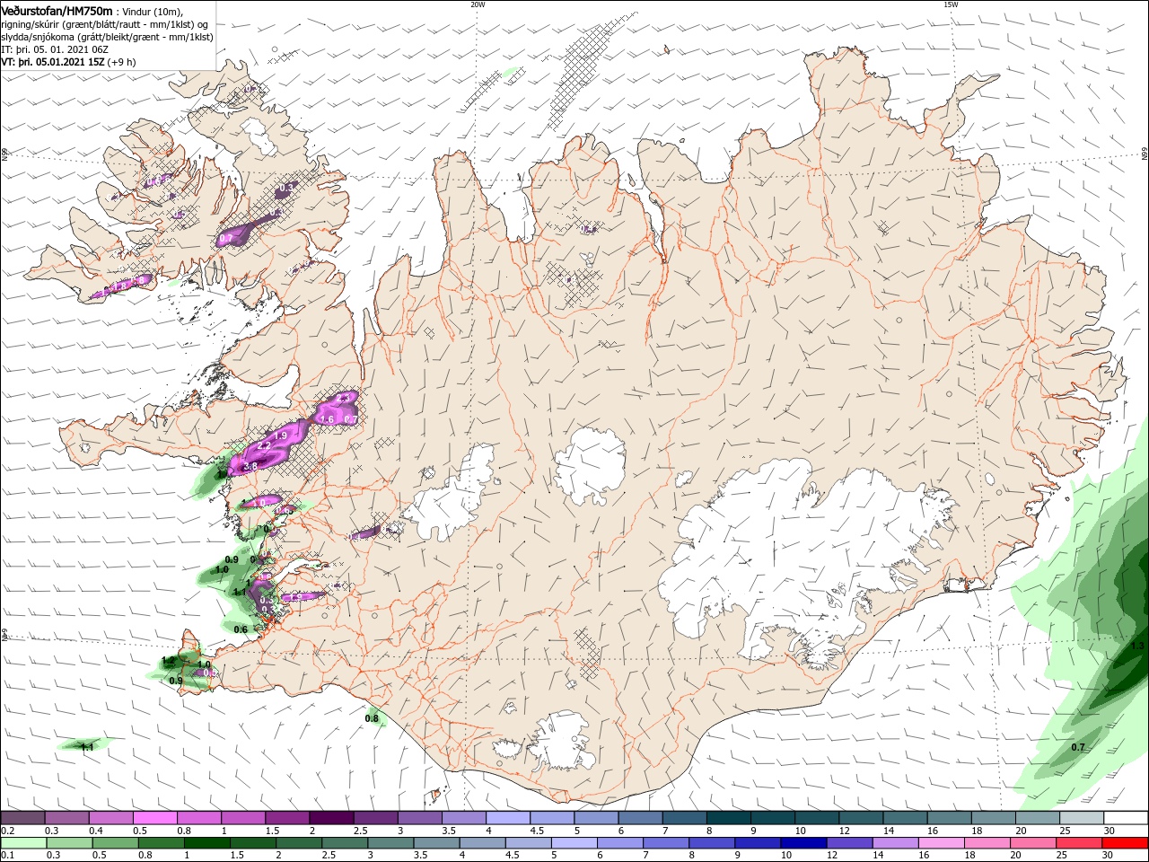Viewport: 1149px width, 862px height.
Task: Pick top-row swatch labeled 1.5
Action: click(286, 818)
